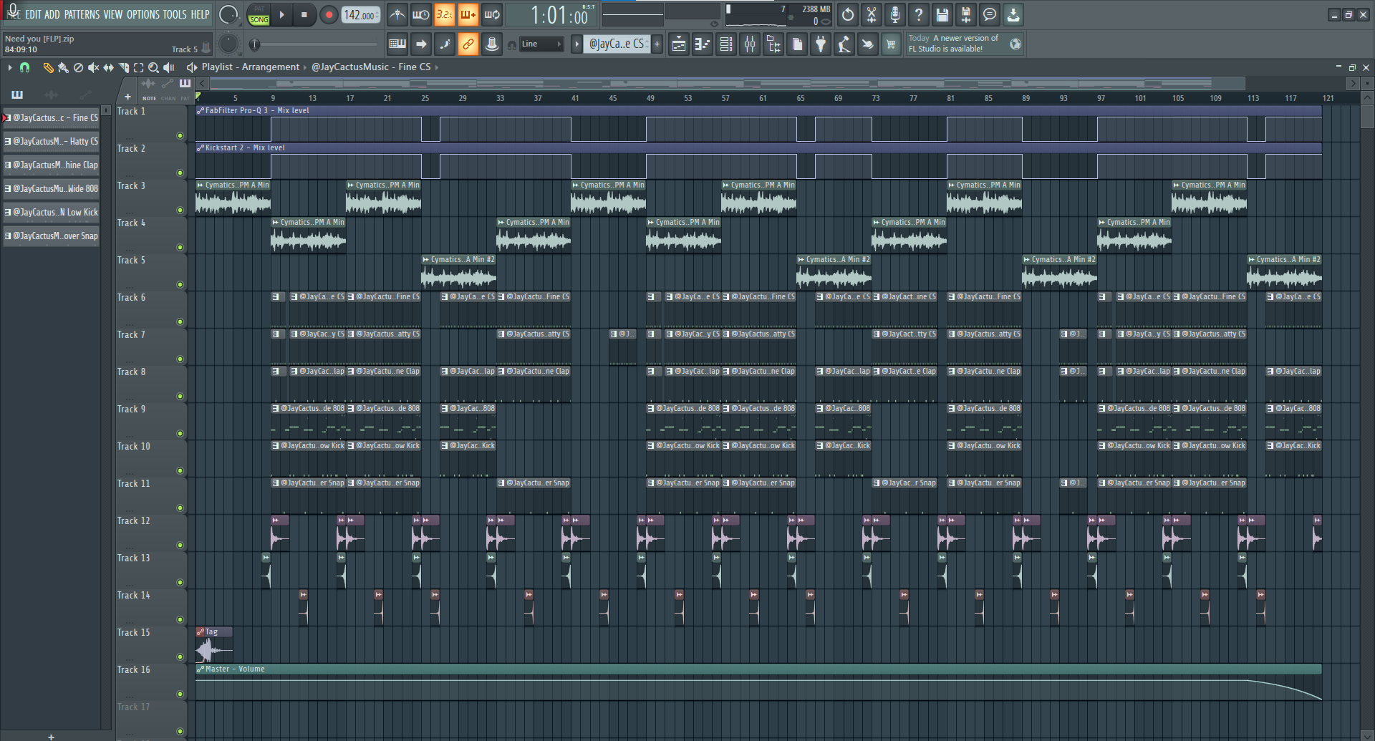Toggle Track 1 mute LED

click(180, 136)
